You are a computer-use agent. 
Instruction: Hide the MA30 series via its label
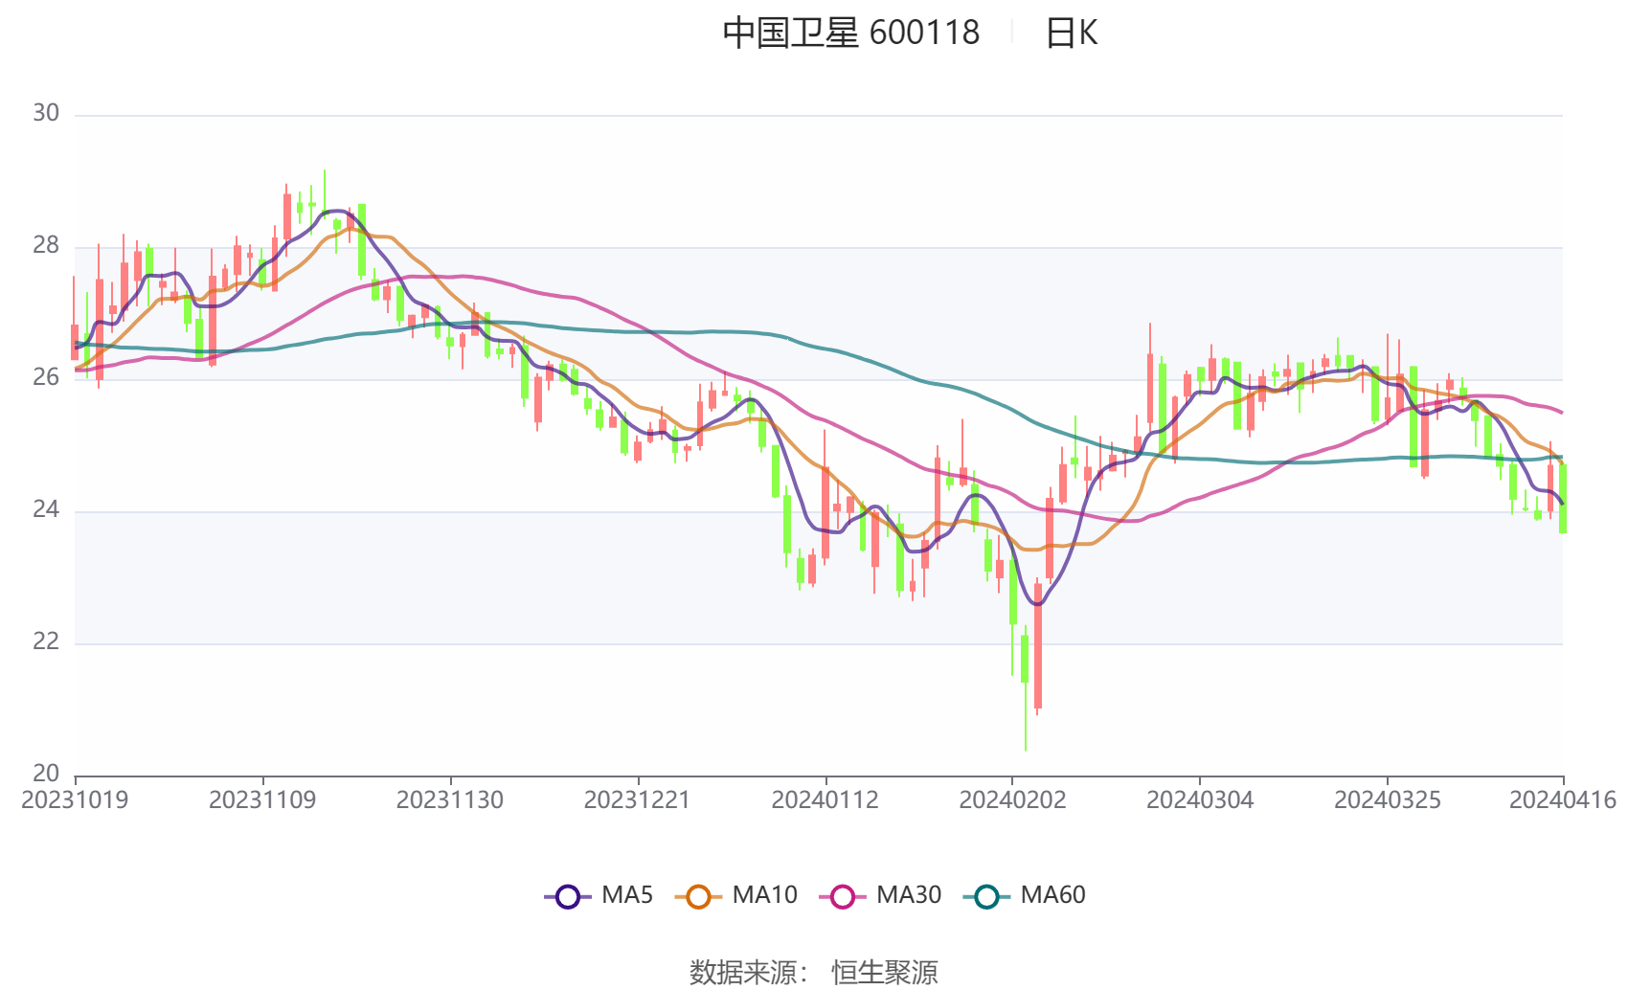point(909,895)
